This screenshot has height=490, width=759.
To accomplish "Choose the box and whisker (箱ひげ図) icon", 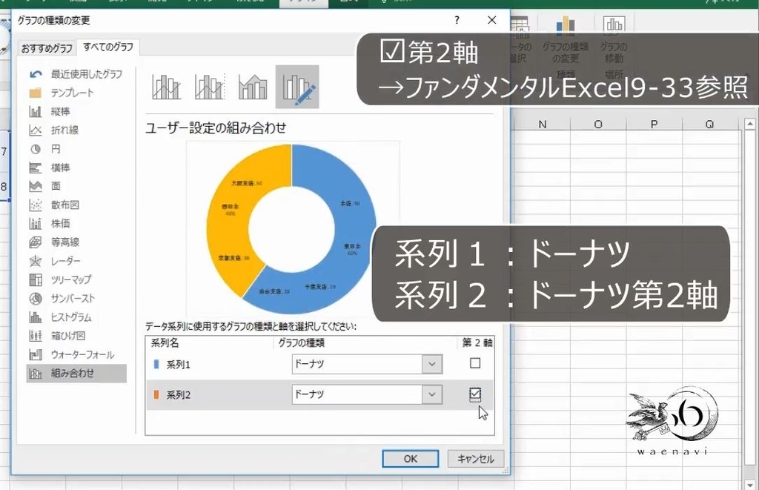I will pyautogui.click(x=36, y=336).
